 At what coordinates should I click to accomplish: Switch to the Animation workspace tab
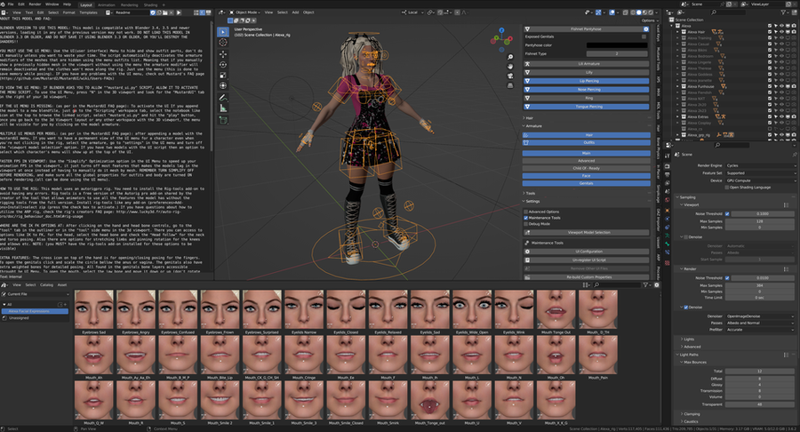(x=106, y=5)
